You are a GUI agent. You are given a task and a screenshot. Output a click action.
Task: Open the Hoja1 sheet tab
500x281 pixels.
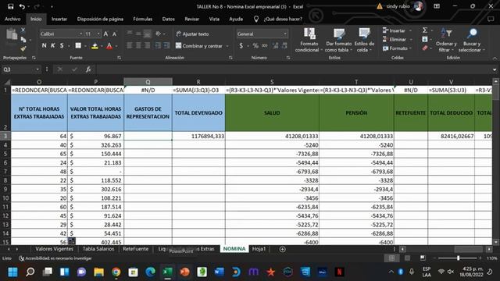coord(259,249)
